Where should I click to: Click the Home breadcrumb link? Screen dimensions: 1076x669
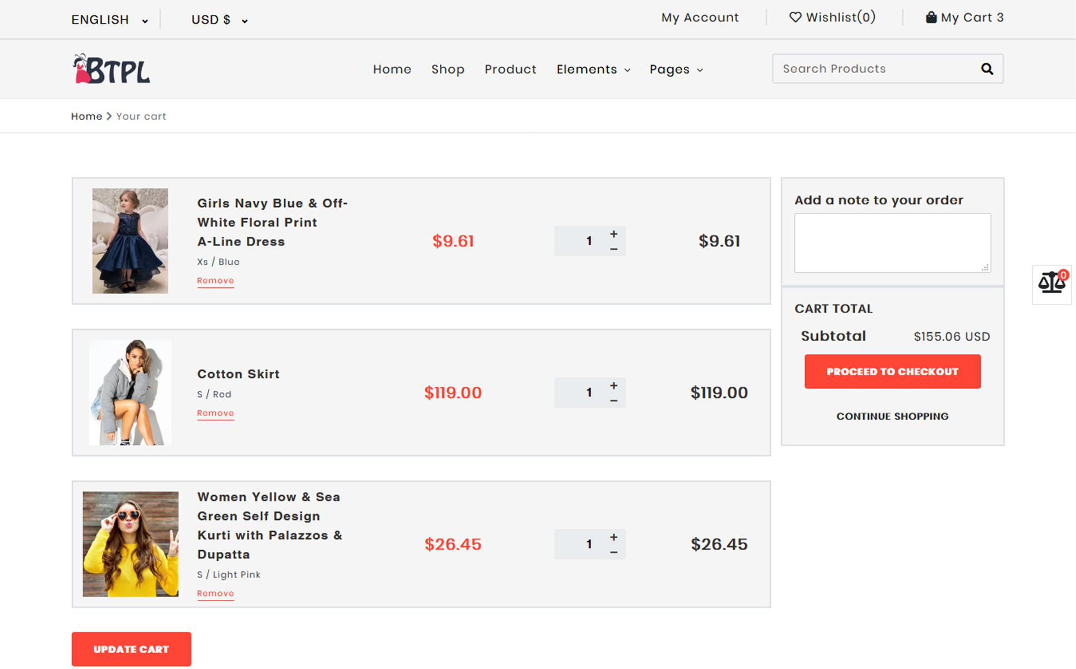click(86, 116)
